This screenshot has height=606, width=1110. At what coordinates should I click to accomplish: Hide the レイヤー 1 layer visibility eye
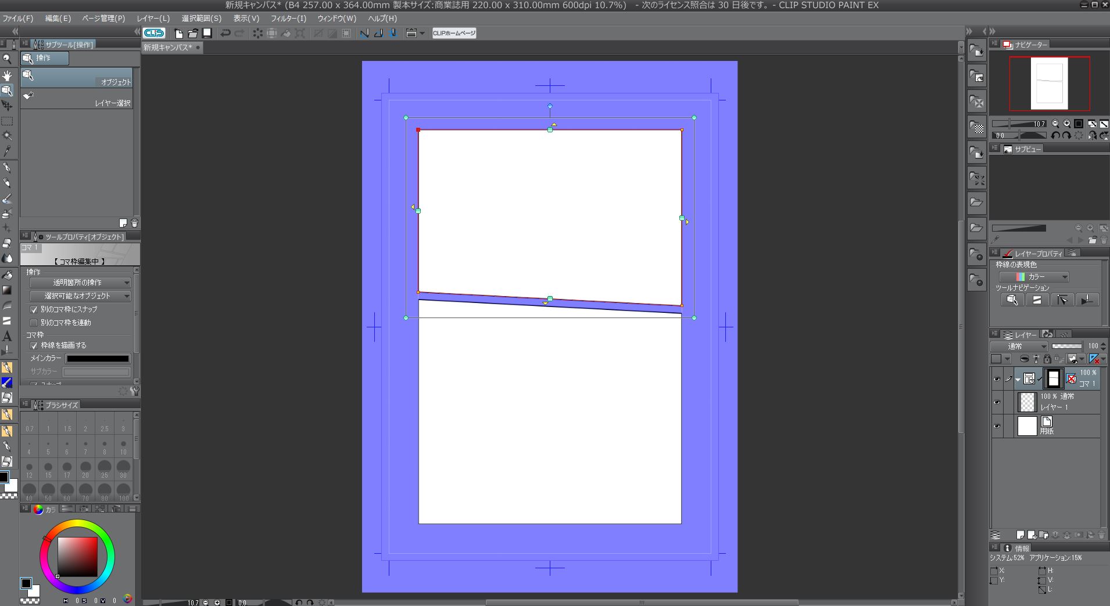[x=997, y=402]
